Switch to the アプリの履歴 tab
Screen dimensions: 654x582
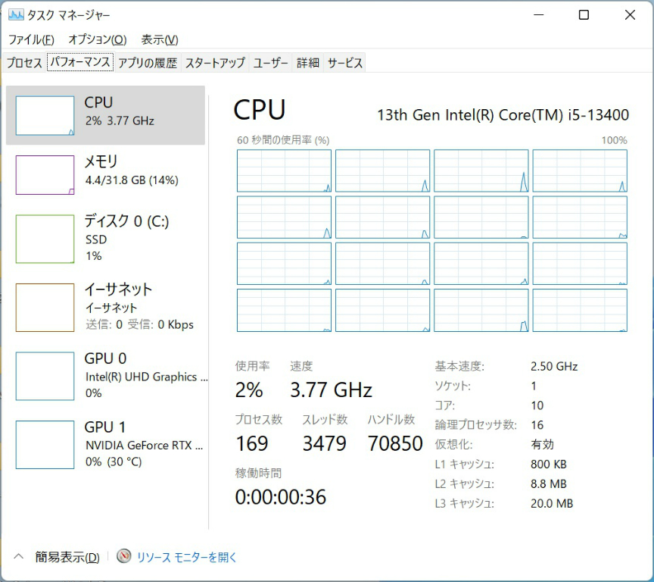point(148,63)
